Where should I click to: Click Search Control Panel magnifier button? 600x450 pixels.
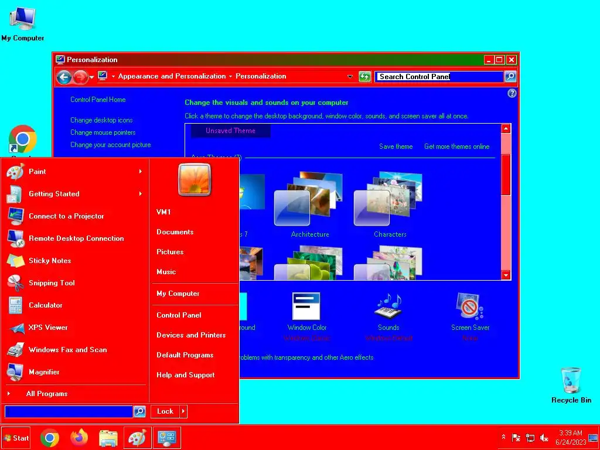click(510, 77)
